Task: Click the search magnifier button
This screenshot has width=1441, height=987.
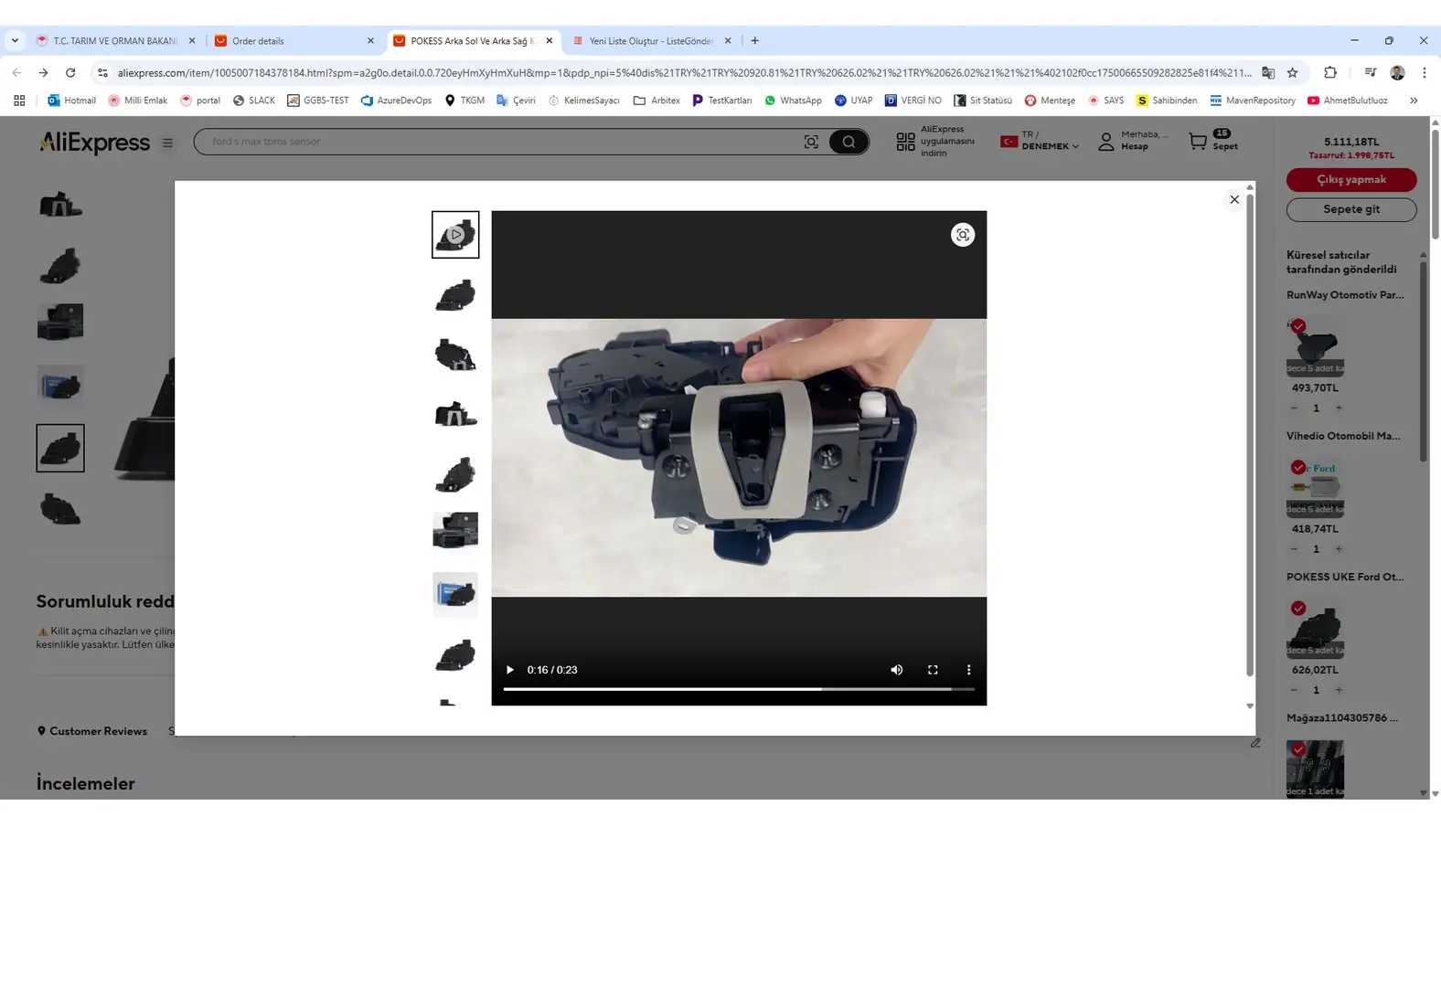Action: point(849,142)
